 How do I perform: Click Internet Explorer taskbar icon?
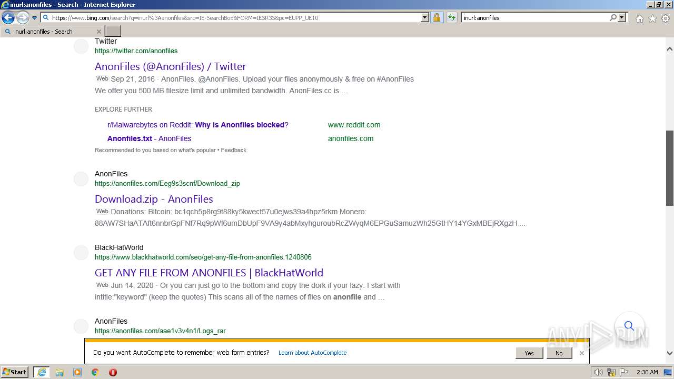(42, 372)
